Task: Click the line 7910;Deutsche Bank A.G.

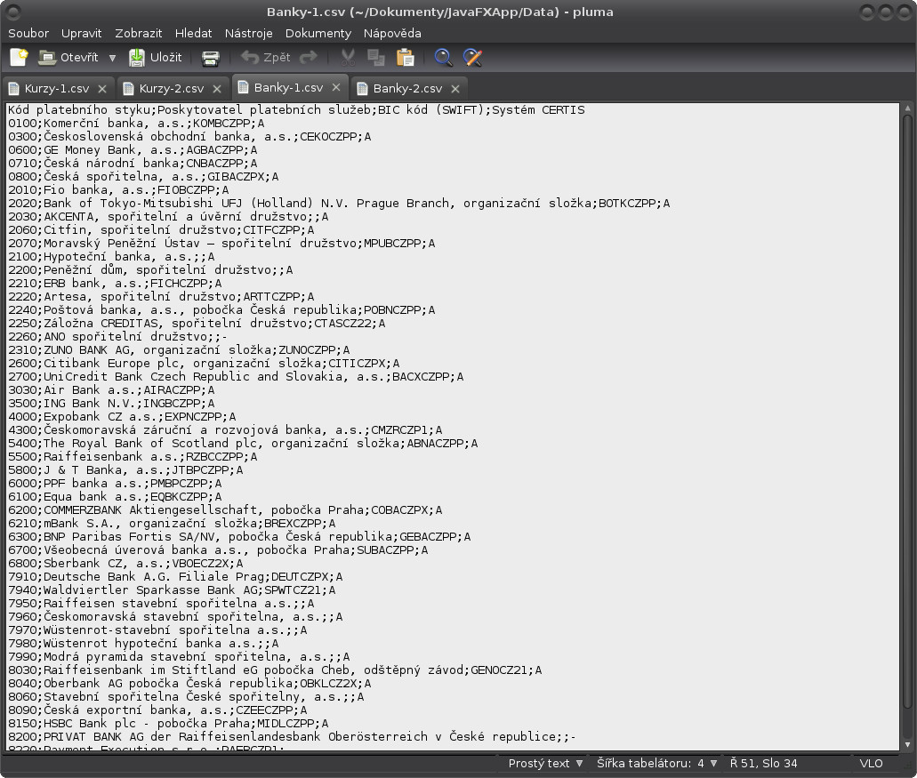Action: pos(175,577)
